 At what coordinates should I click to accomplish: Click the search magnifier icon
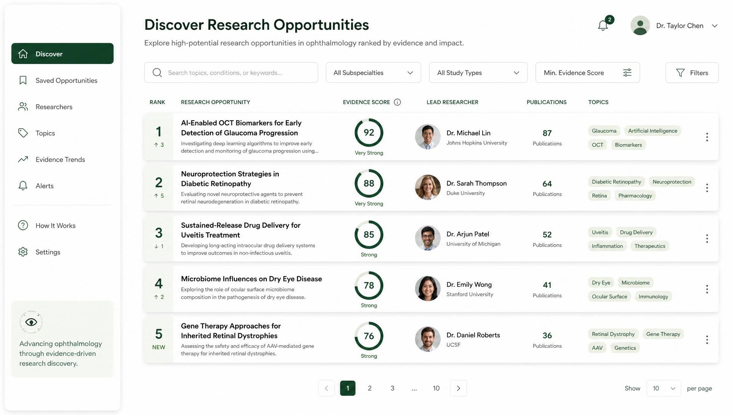(157, 72)
